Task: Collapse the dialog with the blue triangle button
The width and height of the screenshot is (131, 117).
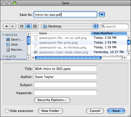Action: point(102,15)
